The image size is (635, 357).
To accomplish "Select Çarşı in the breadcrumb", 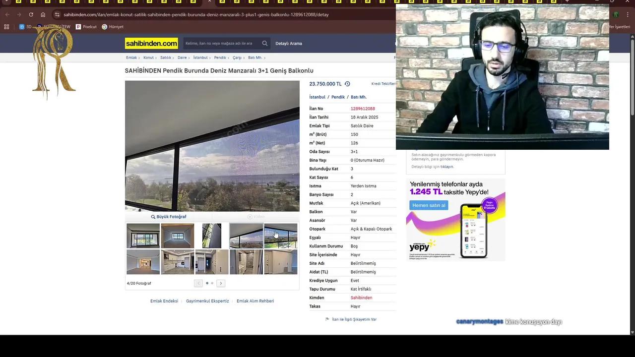I will coord(237,58).
